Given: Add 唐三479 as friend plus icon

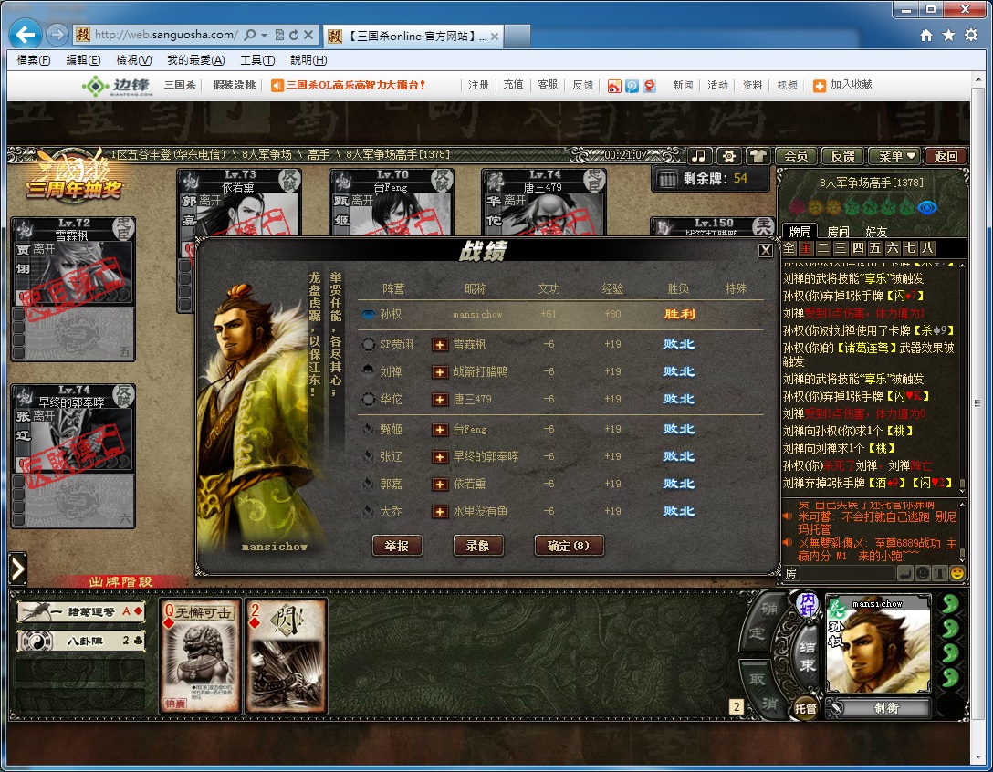Looking at the screenshot, I should coord(440,400).
